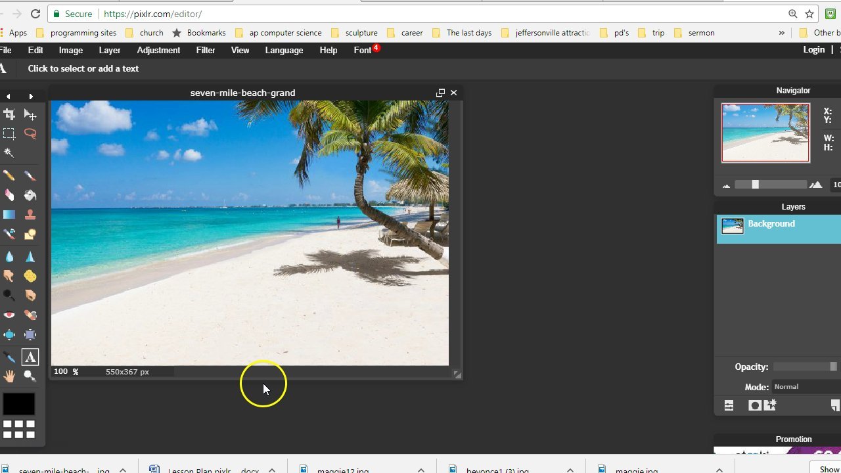Expand bookmarks overflow chevron
Viewport: 841px width, 473px height.
point(781,33)
